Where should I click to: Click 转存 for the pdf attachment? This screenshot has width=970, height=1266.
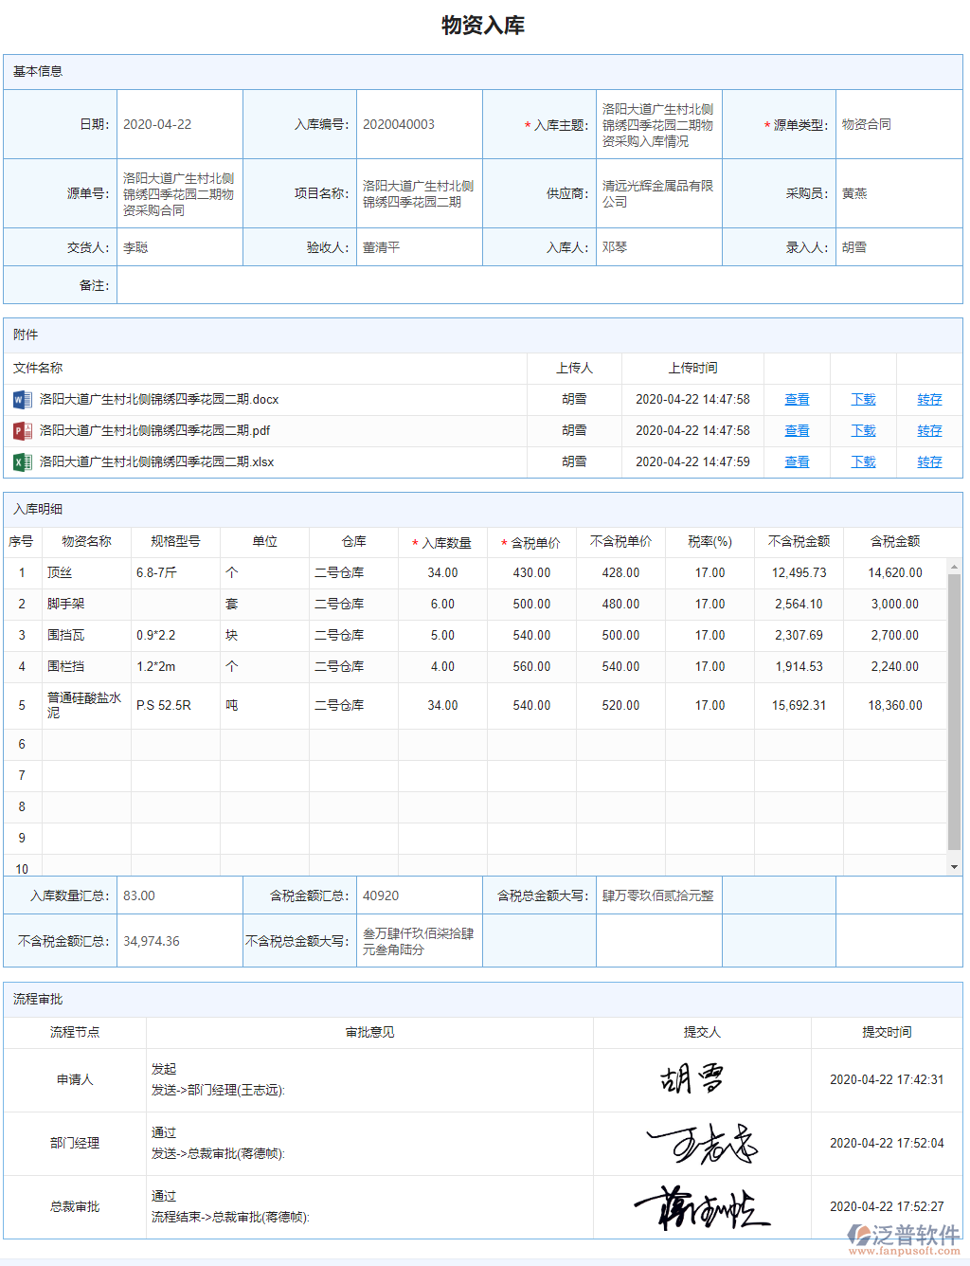click(929, 431)
